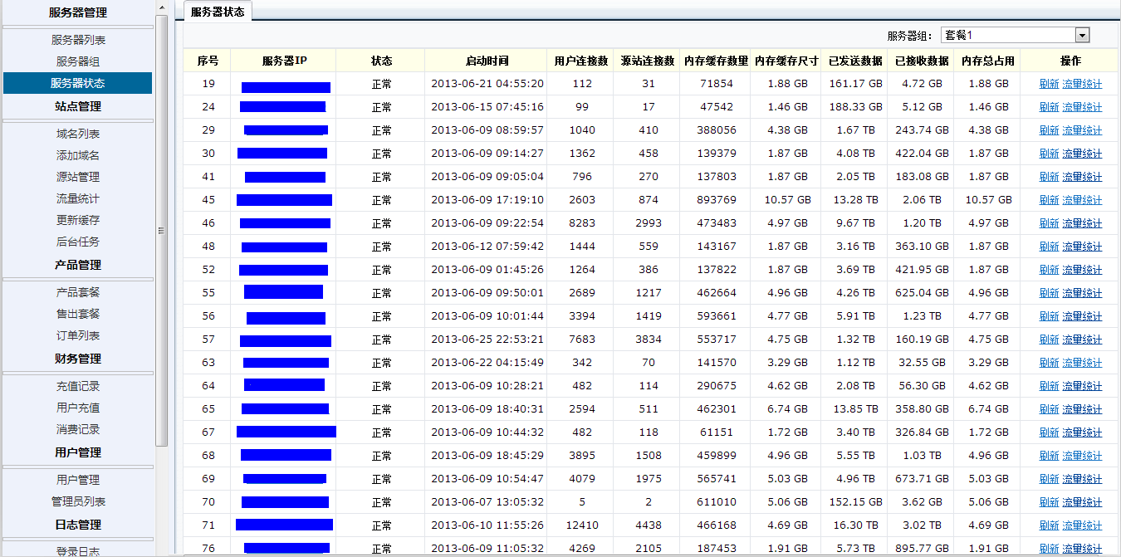The width and height of the screenshot is (1121, 557).
Task: Collapse the 站点管理 section header
Action: [78, 106]
